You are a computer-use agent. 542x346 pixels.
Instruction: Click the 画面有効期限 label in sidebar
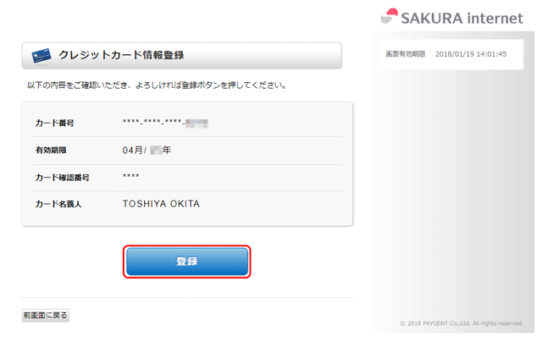[406, 54]
